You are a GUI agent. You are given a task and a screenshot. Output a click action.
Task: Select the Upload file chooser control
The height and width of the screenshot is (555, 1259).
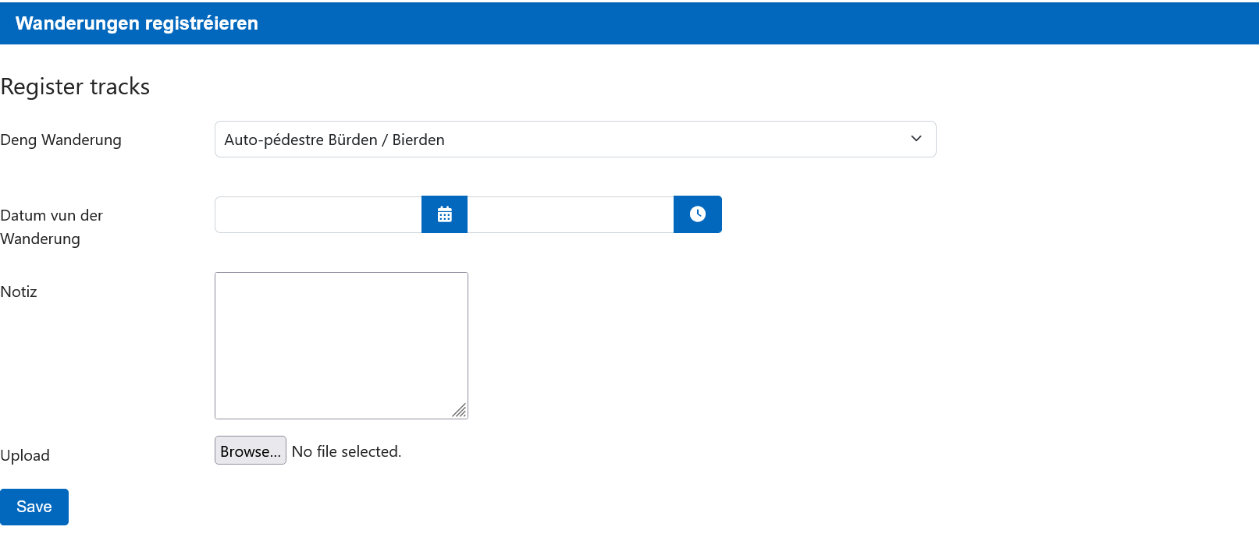click(x=250, y=451)
